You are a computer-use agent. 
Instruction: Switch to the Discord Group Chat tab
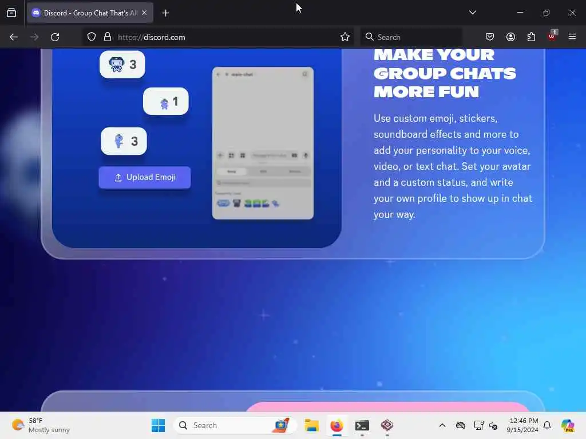coord(90,13)
